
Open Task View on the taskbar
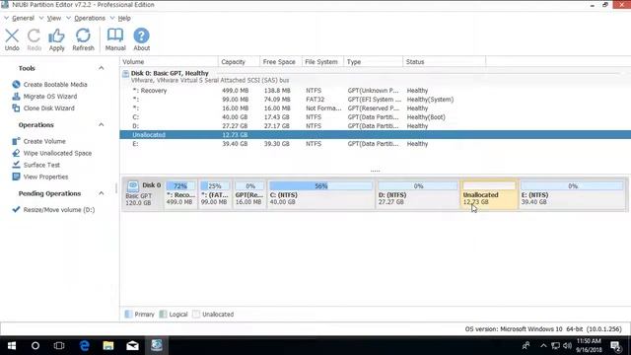pyautogui.click(x=59, y=346)
